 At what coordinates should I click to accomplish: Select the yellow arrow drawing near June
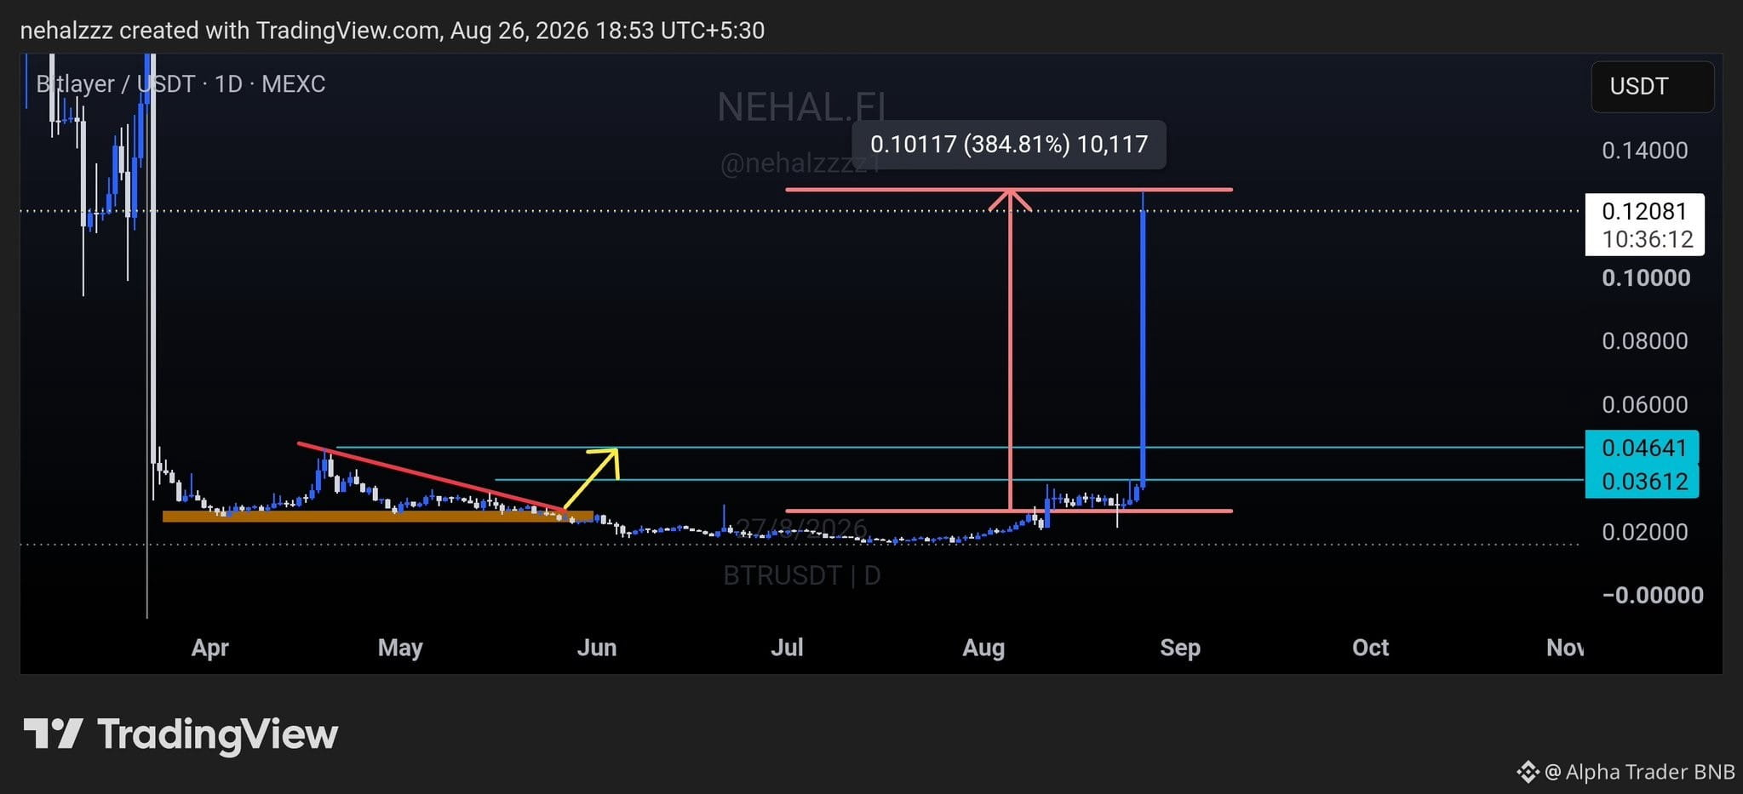[592, 478]
